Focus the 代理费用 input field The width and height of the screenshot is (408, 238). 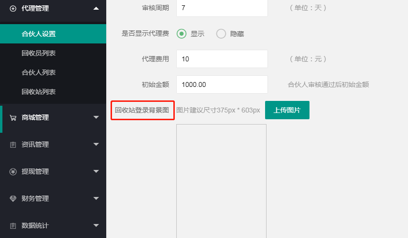coord(222,59)
